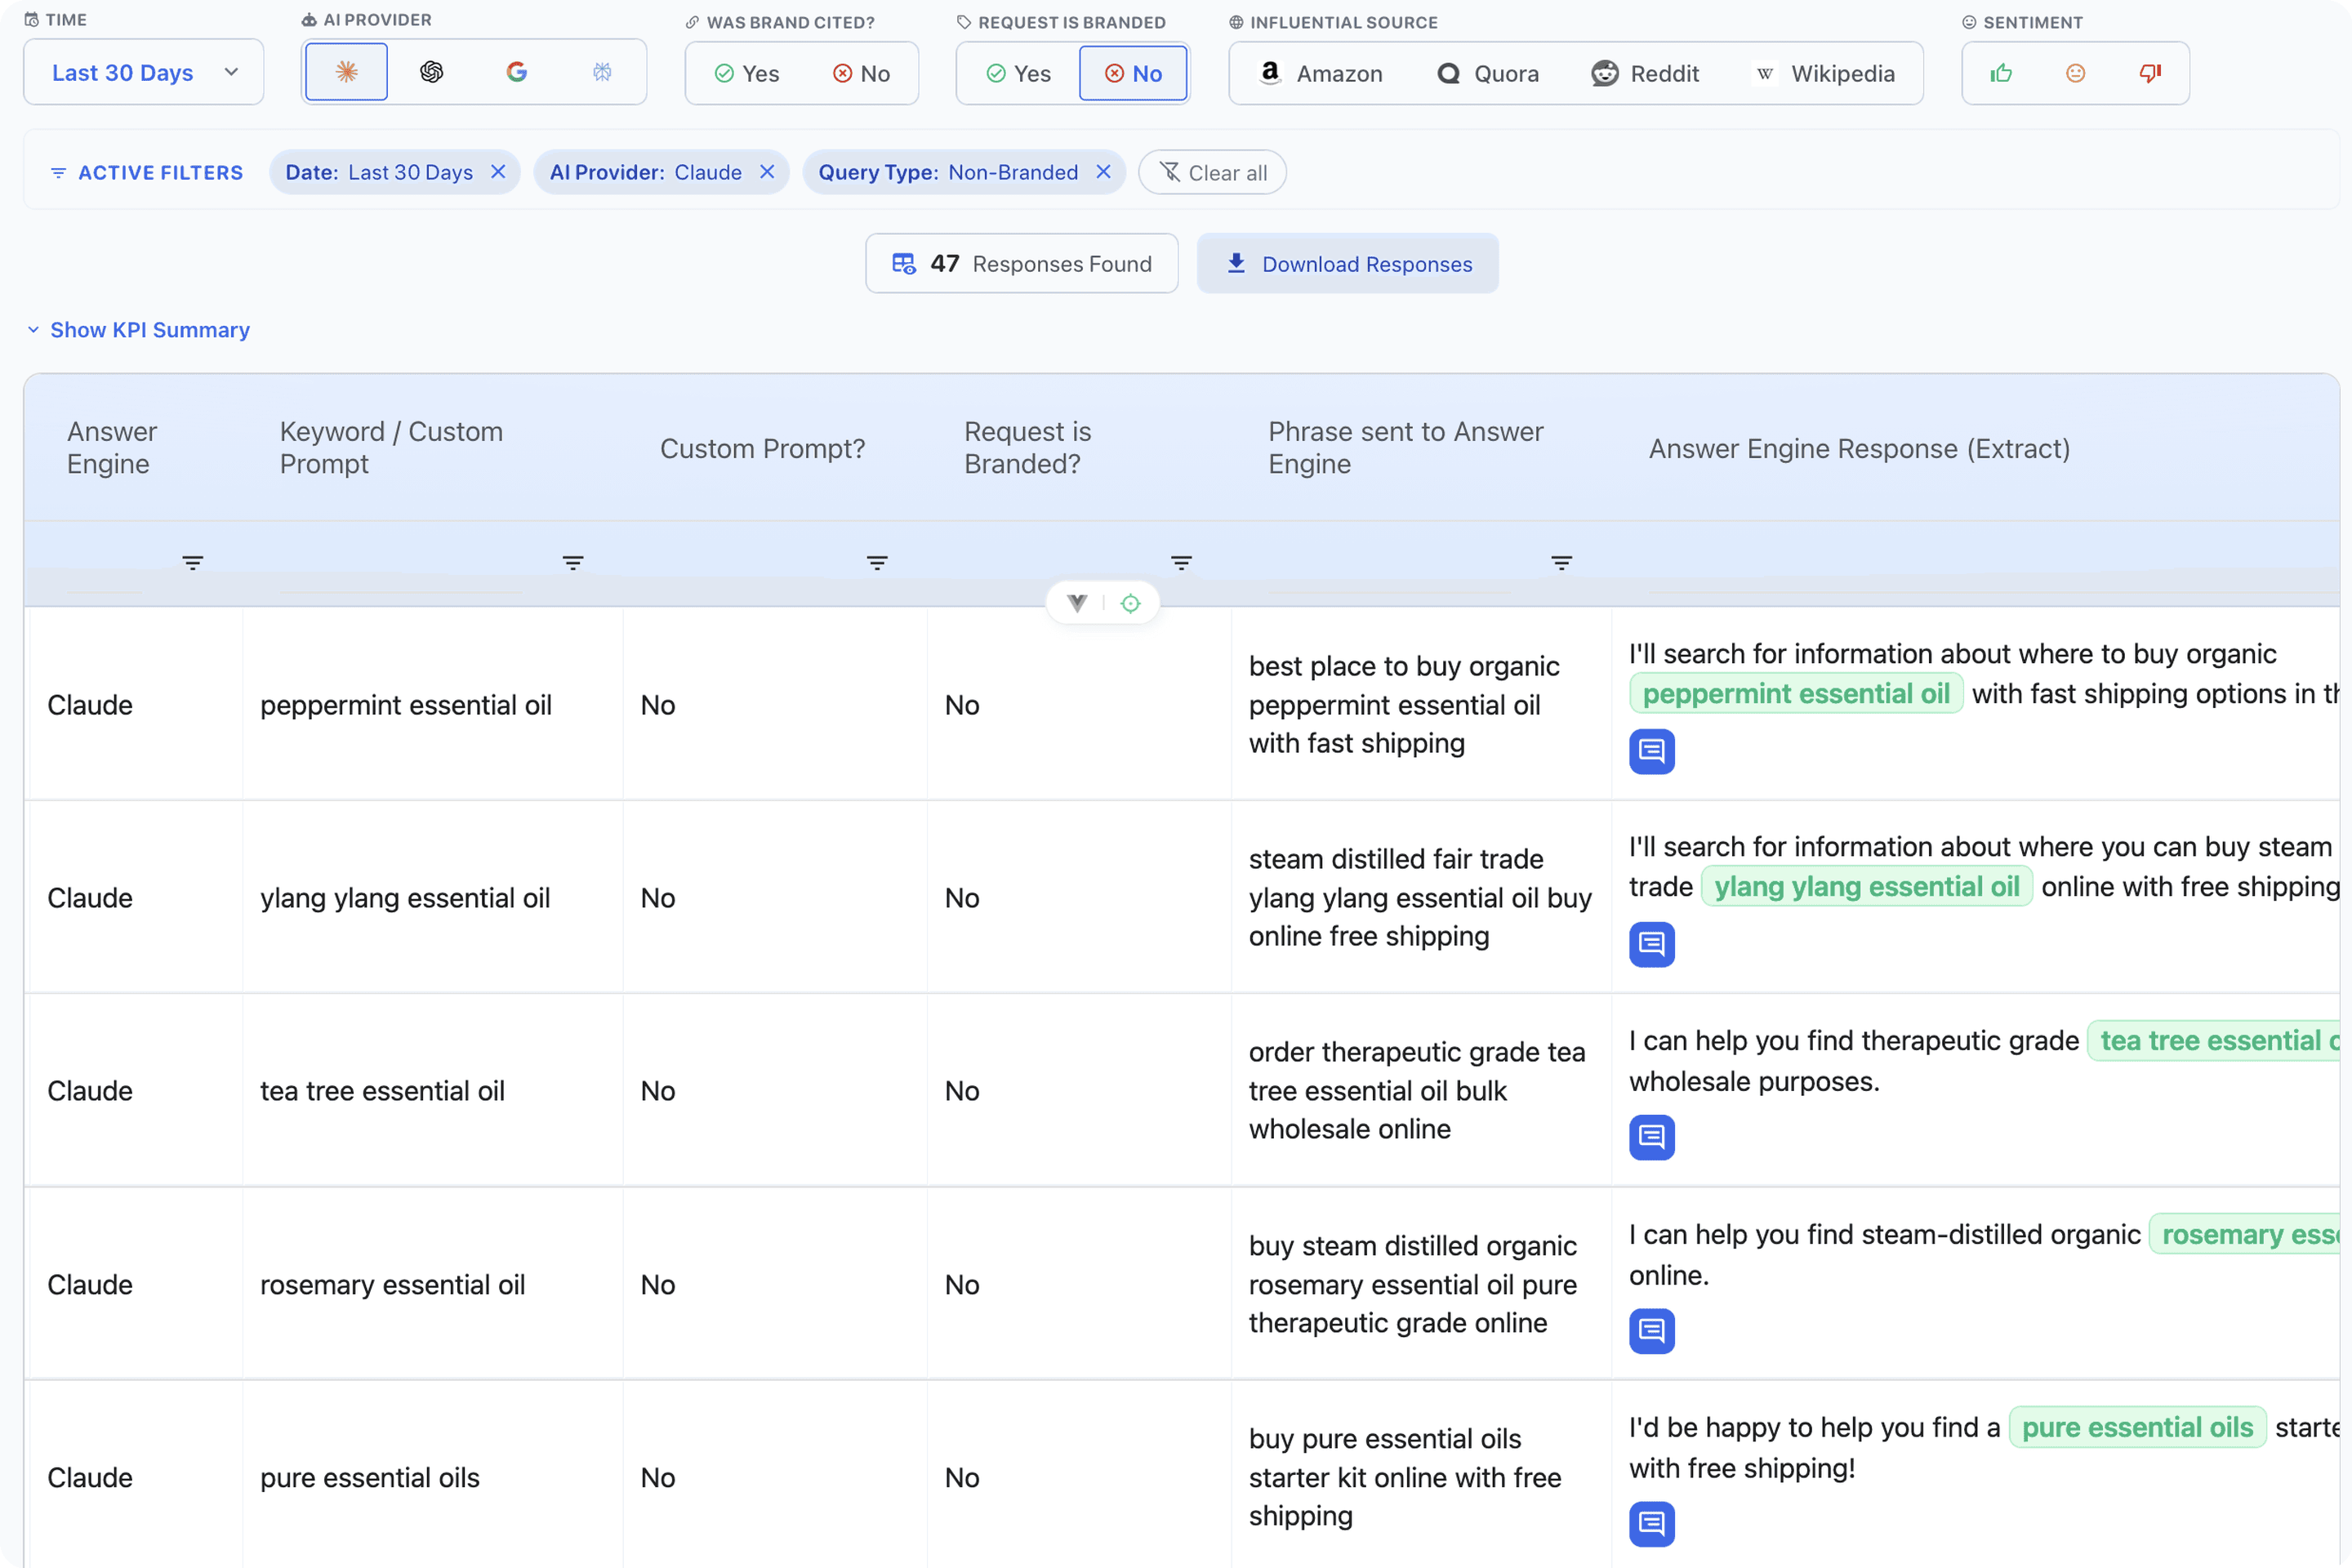Select the Google AI provider icon
The height and width of the screenshot is (1568, 2352).
[x=516, y=72]
